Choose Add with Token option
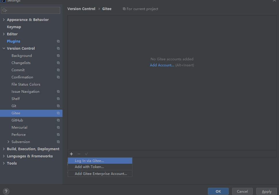This screenshot has height=195, width=279. tap(100, 167)
